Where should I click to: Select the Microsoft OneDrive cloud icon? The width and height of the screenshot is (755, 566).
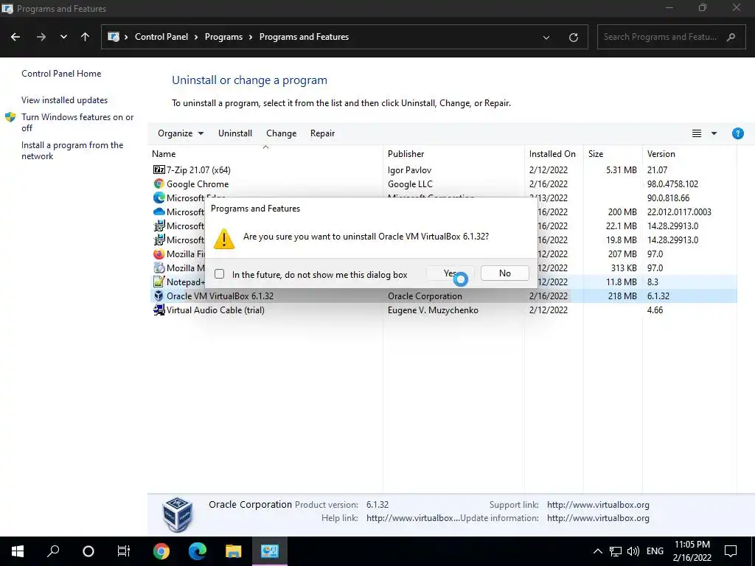[x=159, y=212]
